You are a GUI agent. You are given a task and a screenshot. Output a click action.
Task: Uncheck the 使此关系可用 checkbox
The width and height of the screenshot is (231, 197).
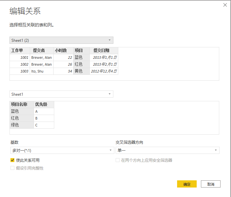[12, 160]
